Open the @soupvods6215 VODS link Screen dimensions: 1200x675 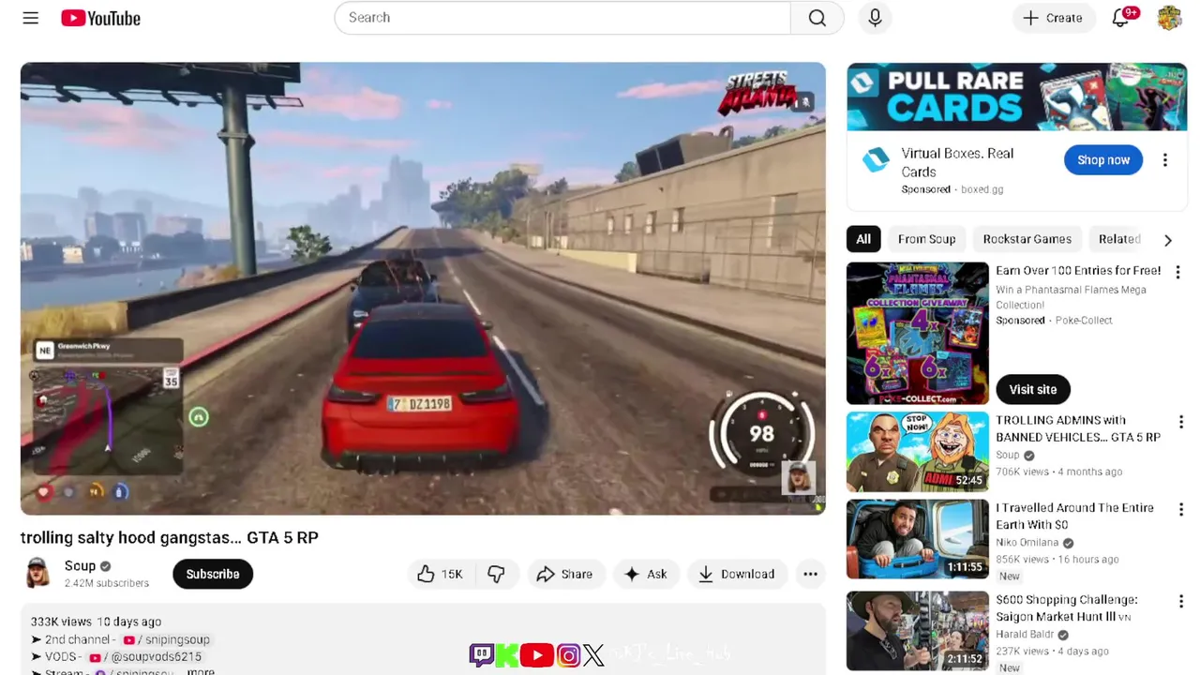point(147,656)
